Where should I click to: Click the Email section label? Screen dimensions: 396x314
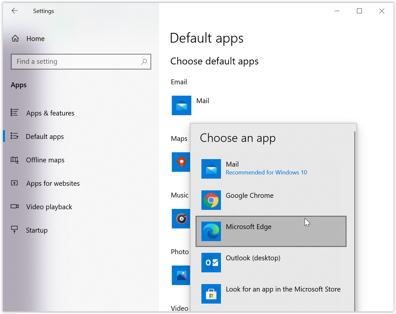point(179,82)
